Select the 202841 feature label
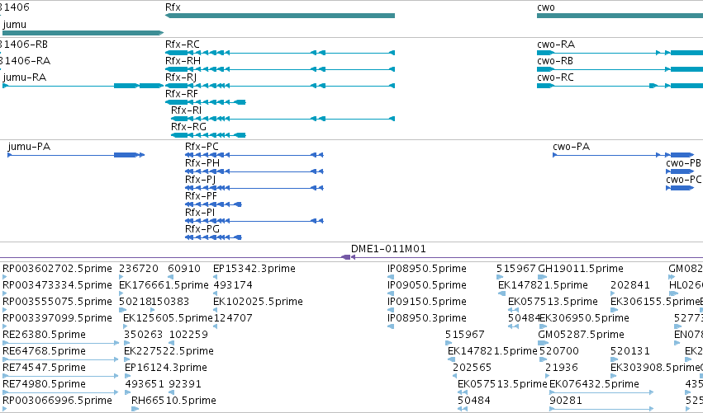The image size is (703, 413). (630, 285)
